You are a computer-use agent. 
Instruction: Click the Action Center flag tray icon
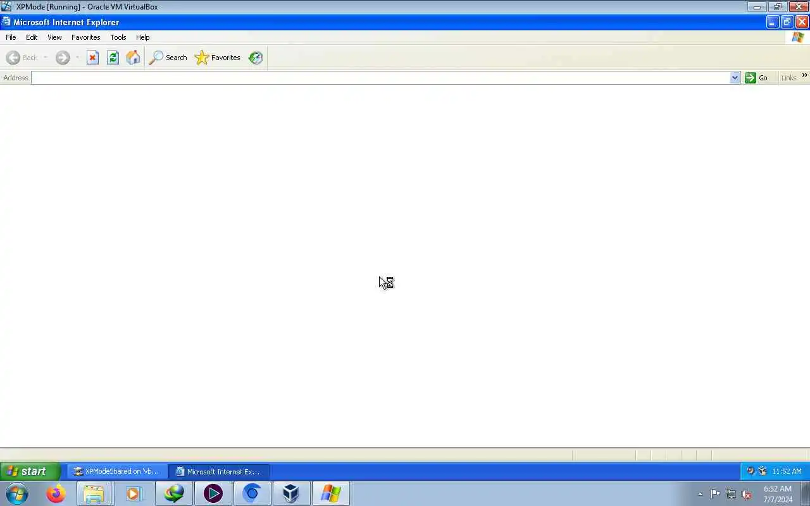click(715, 494)
